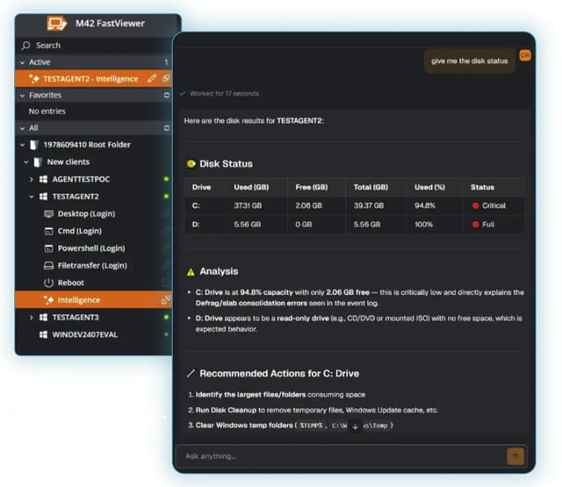The height and width of the screenshot is (487, 562).
Task: Click the search magnifier icon
Action: click(25, 46)
